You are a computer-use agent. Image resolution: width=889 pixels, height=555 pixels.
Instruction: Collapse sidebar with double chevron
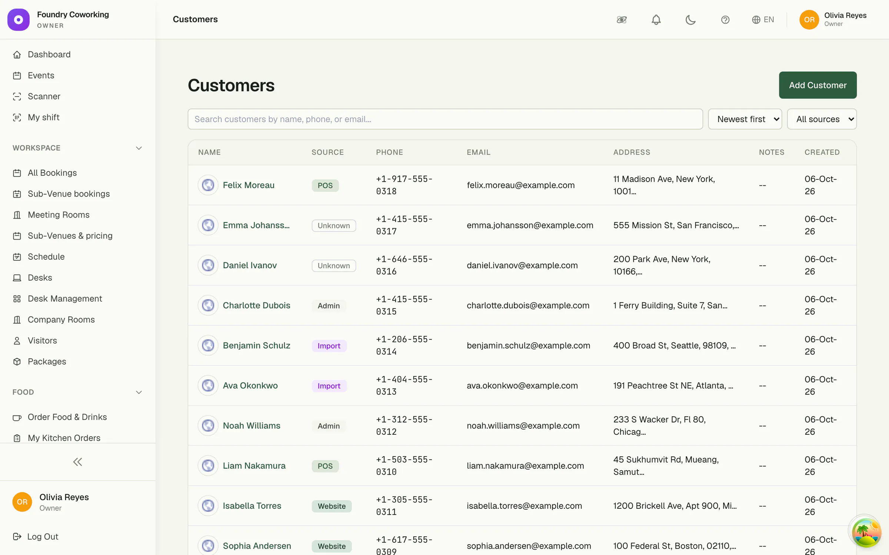click(77, 462)
